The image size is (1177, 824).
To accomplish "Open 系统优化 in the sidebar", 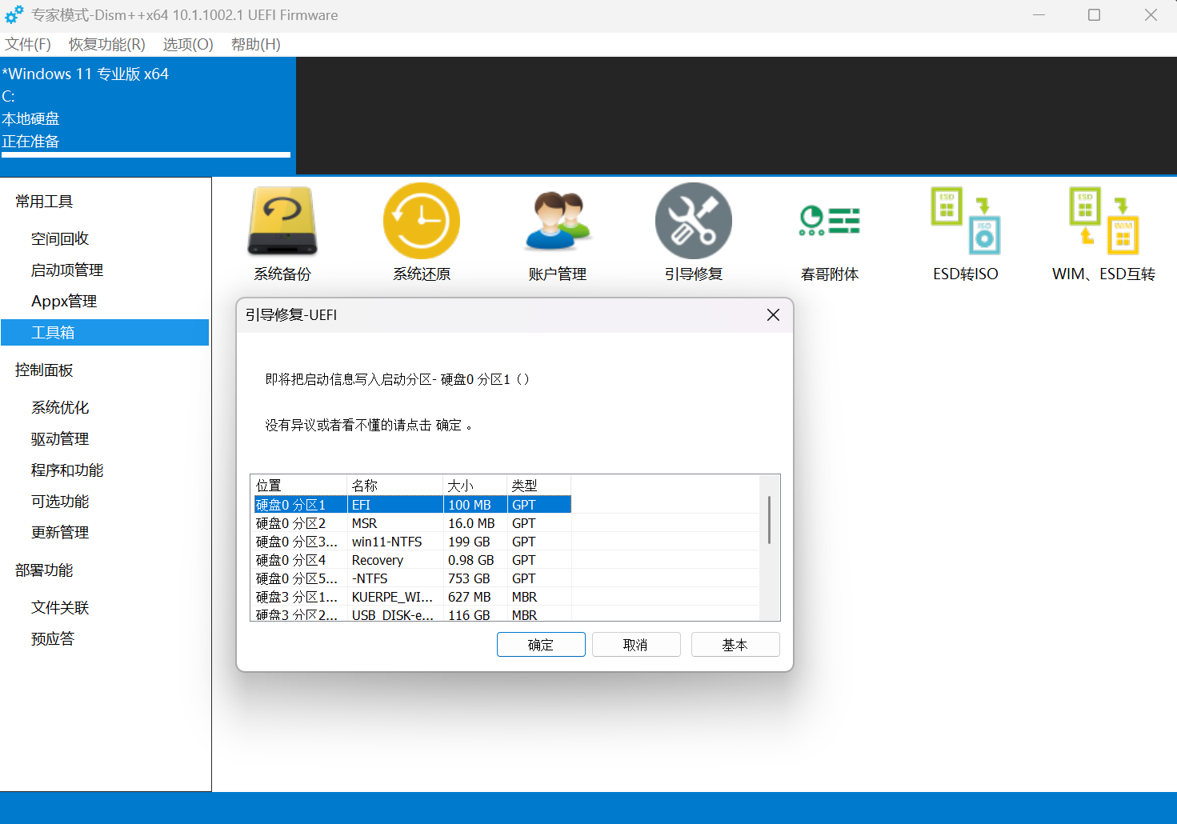I will (x=105, y=407).
